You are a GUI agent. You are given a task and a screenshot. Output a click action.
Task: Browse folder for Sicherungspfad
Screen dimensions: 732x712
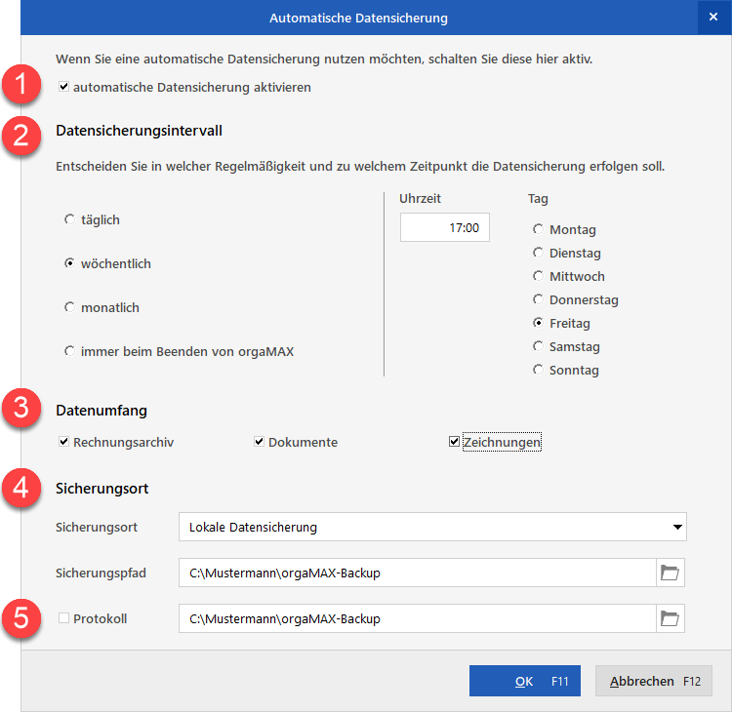tap(670, 573)
